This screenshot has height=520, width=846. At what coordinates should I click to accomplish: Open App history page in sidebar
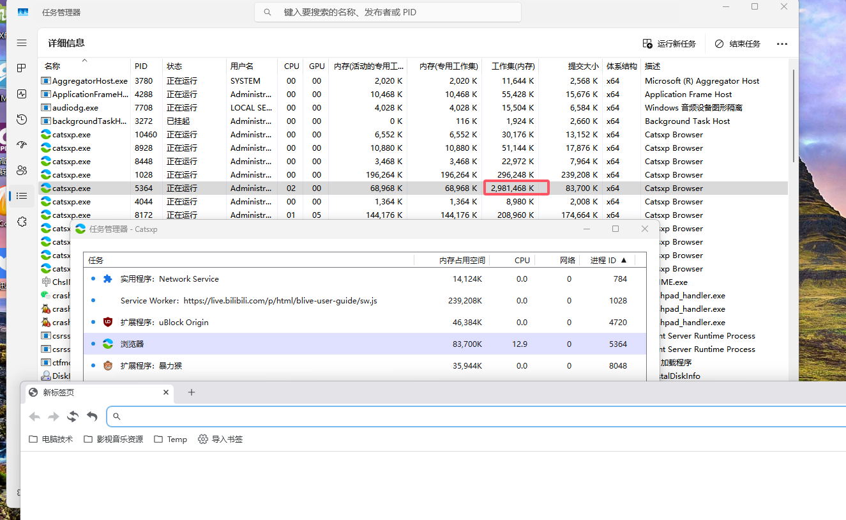[22, 119]
